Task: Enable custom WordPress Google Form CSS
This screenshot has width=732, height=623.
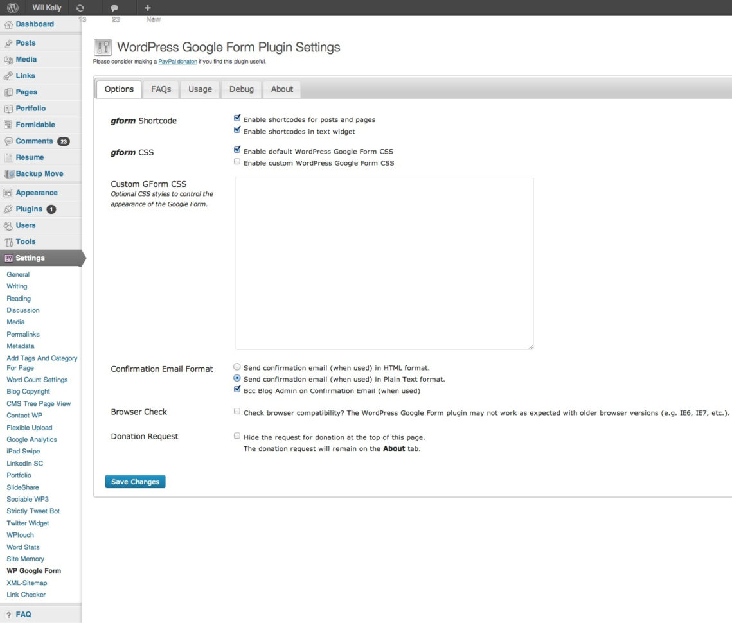Action: pyautogui.click(x=237, y=162)
